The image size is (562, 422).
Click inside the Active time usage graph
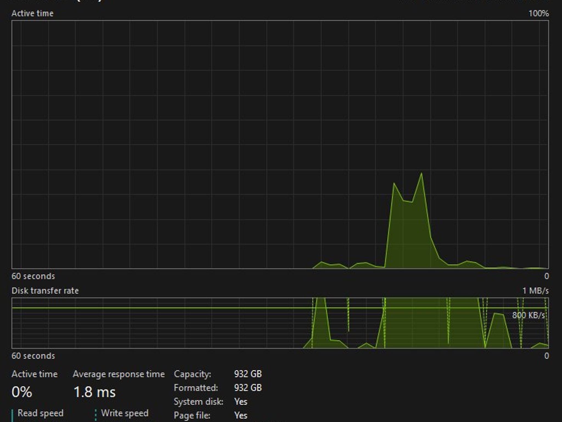coord(280,145)
